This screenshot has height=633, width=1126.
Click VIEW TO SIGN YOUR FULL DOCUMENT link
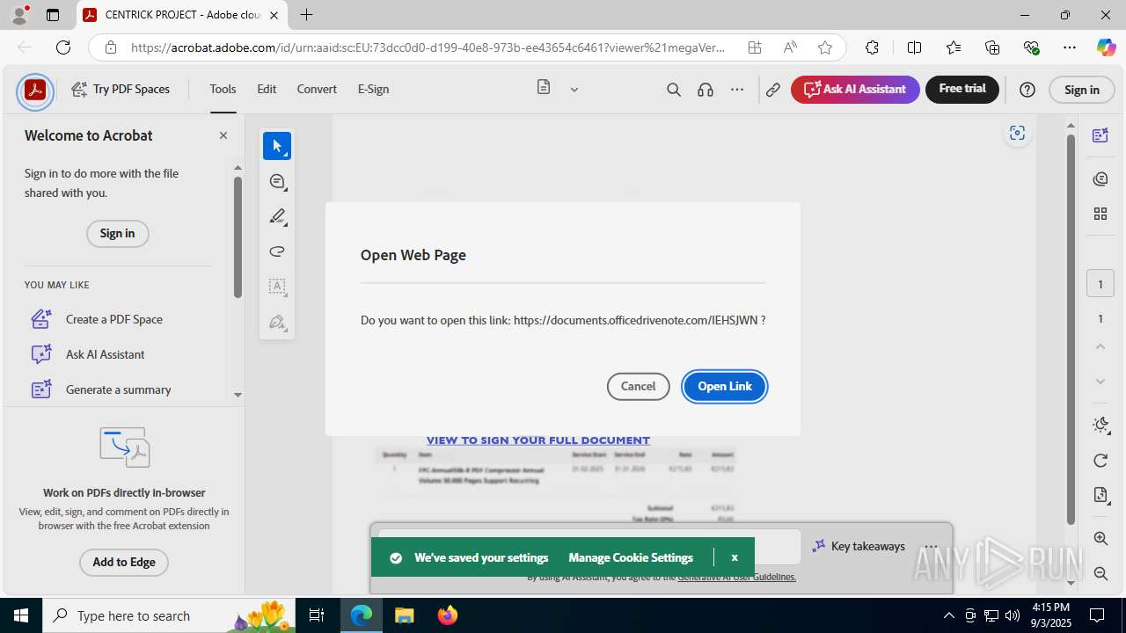point(538,440)
